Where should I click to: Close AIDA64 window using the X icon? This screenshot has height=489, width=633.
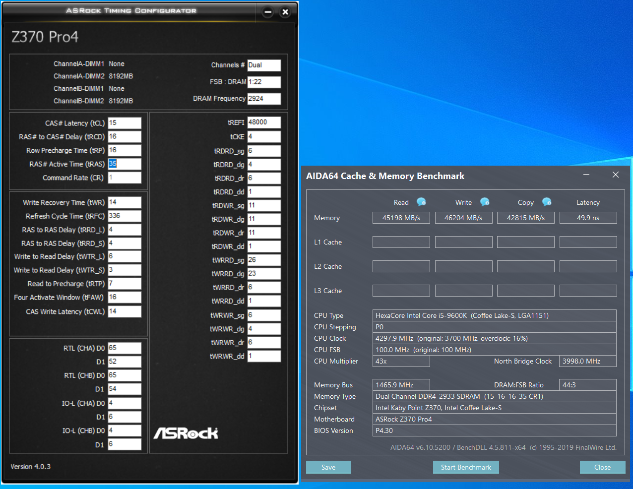[616, 175]
